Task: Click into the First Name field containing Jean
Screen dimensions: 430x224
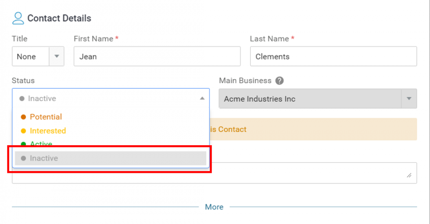Action: pos(157,56)
